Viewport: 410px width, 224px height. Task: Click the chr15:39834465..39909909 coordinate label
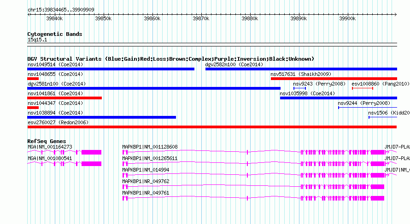point(61,10)
